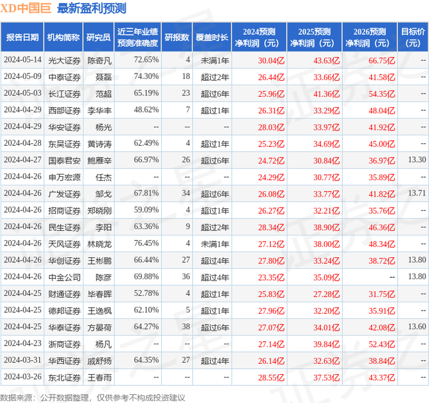Click the 研报数 column header
429x403 pixels.
tap(177, 37)
